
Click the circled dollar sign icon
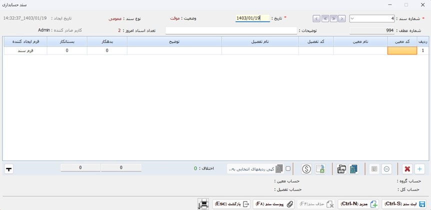coord(306,169)
